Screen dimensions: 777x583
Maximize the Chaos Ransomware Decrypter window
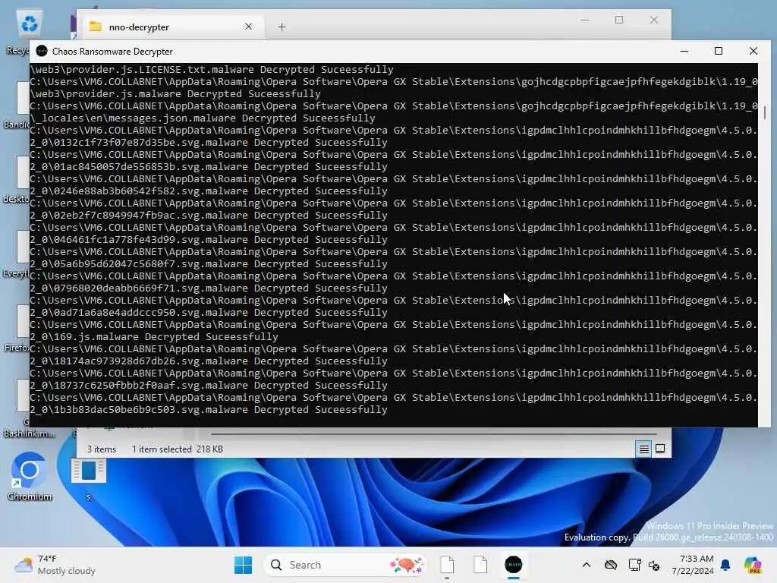point(719,51)
